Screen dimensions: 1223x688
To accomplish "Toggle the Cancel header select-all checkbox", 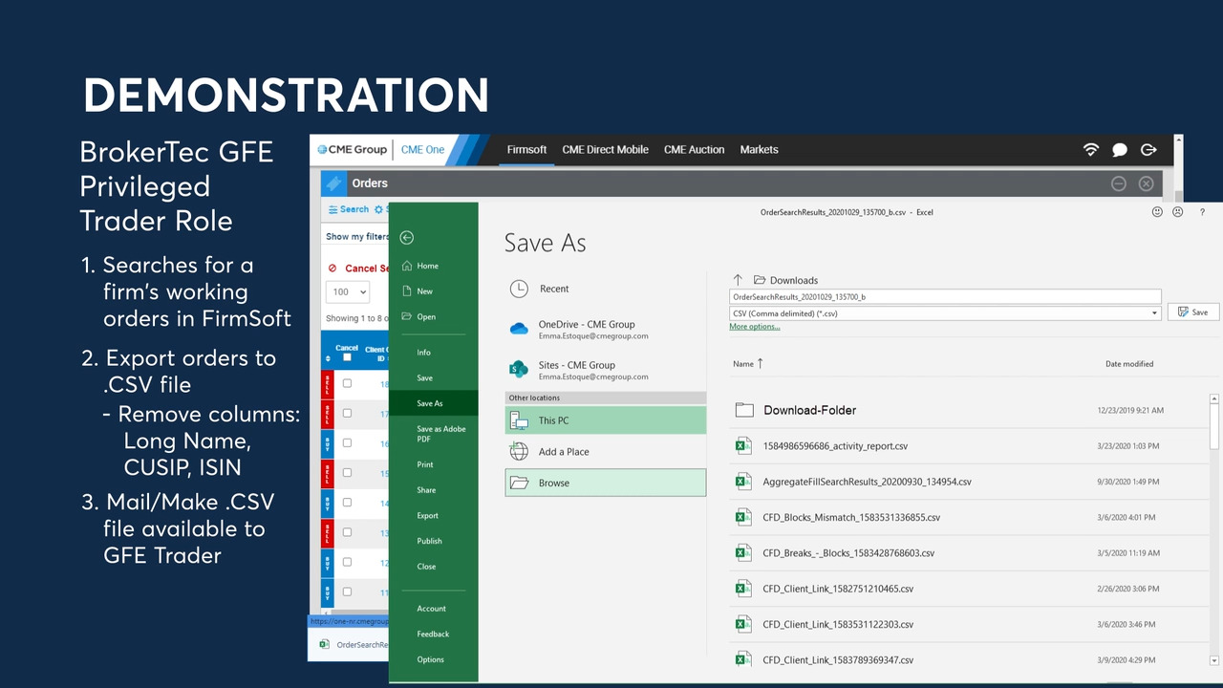I will (x=347, y=357).
